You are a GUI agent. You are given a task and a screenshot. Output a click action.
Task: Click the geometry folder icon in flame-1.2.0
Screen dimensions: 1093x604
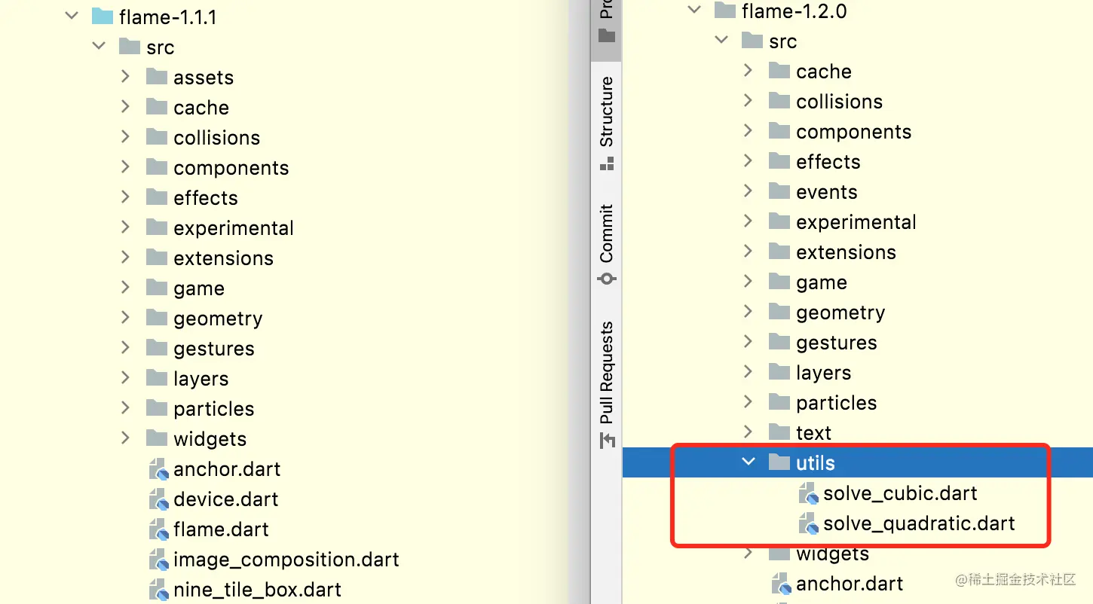(x=779, y=311)
